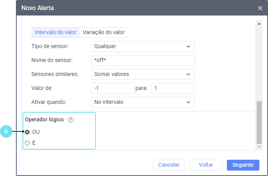Screen dimensions: 268x176
Task: Switch to Intervalo do valor tab
Action: [56, 33]
